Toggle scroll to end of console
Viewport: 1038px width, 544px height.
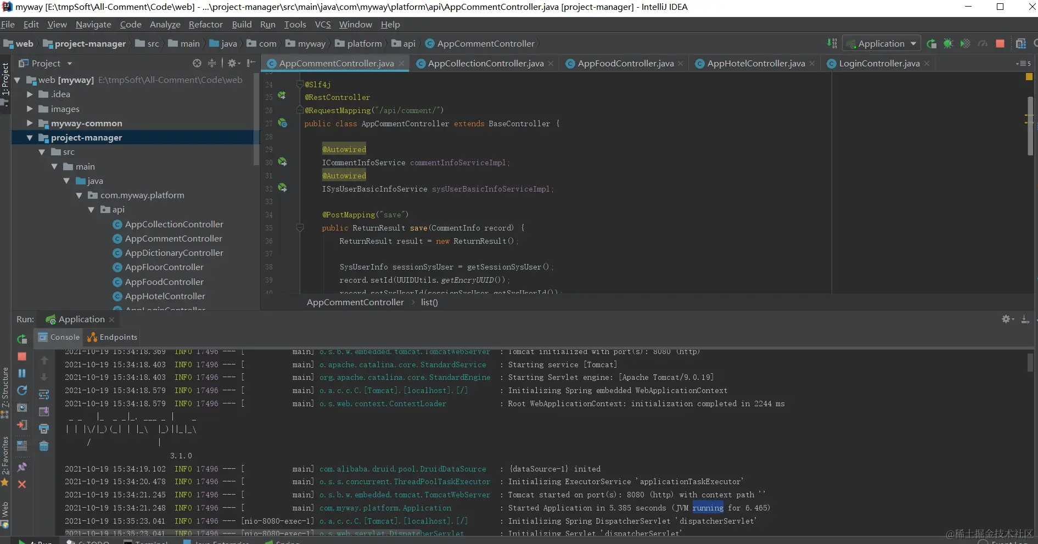[44, 411]
